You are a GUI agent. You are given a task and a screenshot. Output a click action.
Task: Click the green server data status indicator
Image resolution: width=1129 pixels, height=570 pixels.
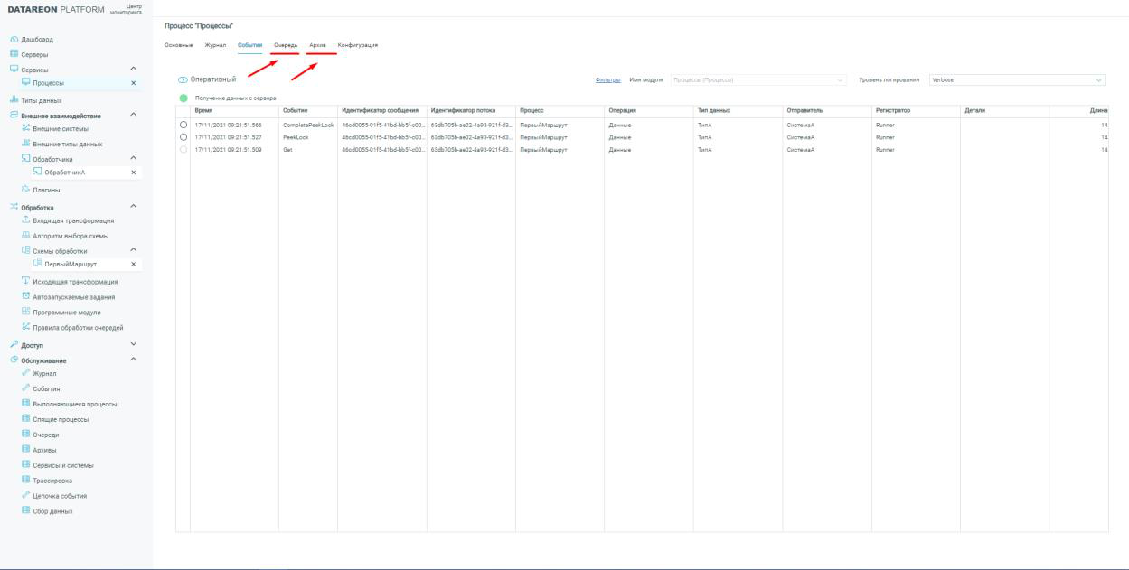pos(184,98)
